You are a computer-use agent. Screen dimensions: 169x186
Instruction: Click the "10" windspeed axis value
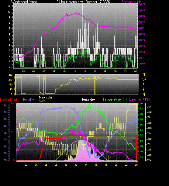9,12
